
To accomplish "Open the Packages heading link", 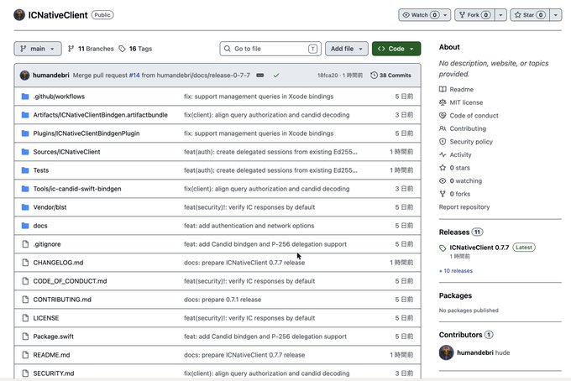I will point(455,295).
